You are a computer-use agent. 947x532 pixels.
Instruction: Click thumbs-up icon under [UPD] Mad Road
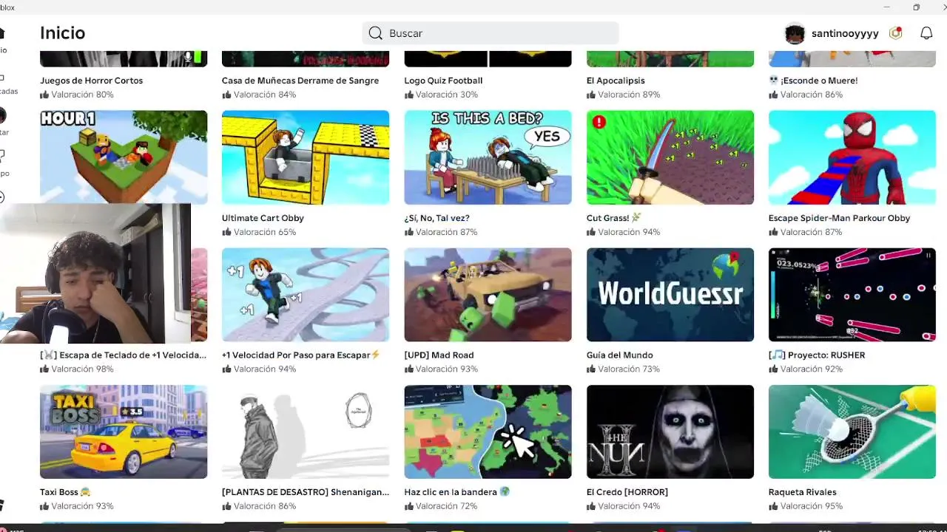408,369
